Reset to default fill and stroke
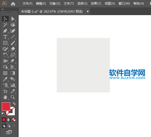 pos(3,114)
